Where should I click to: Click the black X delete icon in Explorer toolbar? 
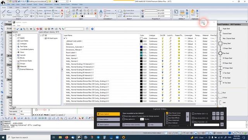(31, 29)
